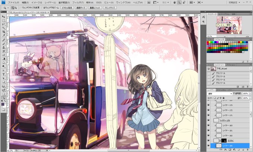Hide layer レイヤー 170 via eye icon

point(208,120)
